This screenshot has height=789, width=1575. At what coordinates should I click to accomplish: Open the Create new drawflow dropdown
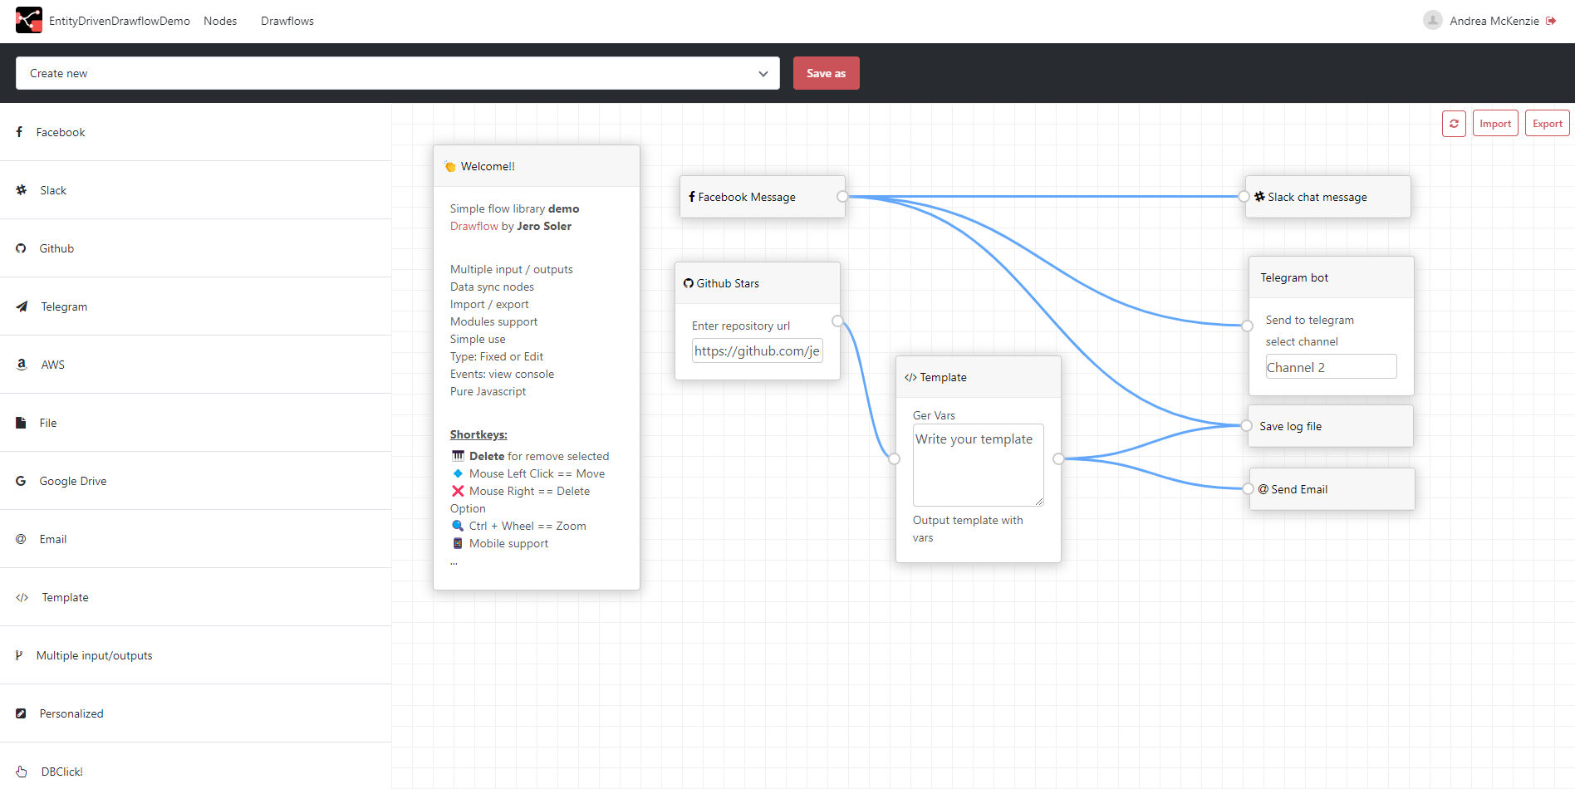pyautogui.click(x=398, y=73)
